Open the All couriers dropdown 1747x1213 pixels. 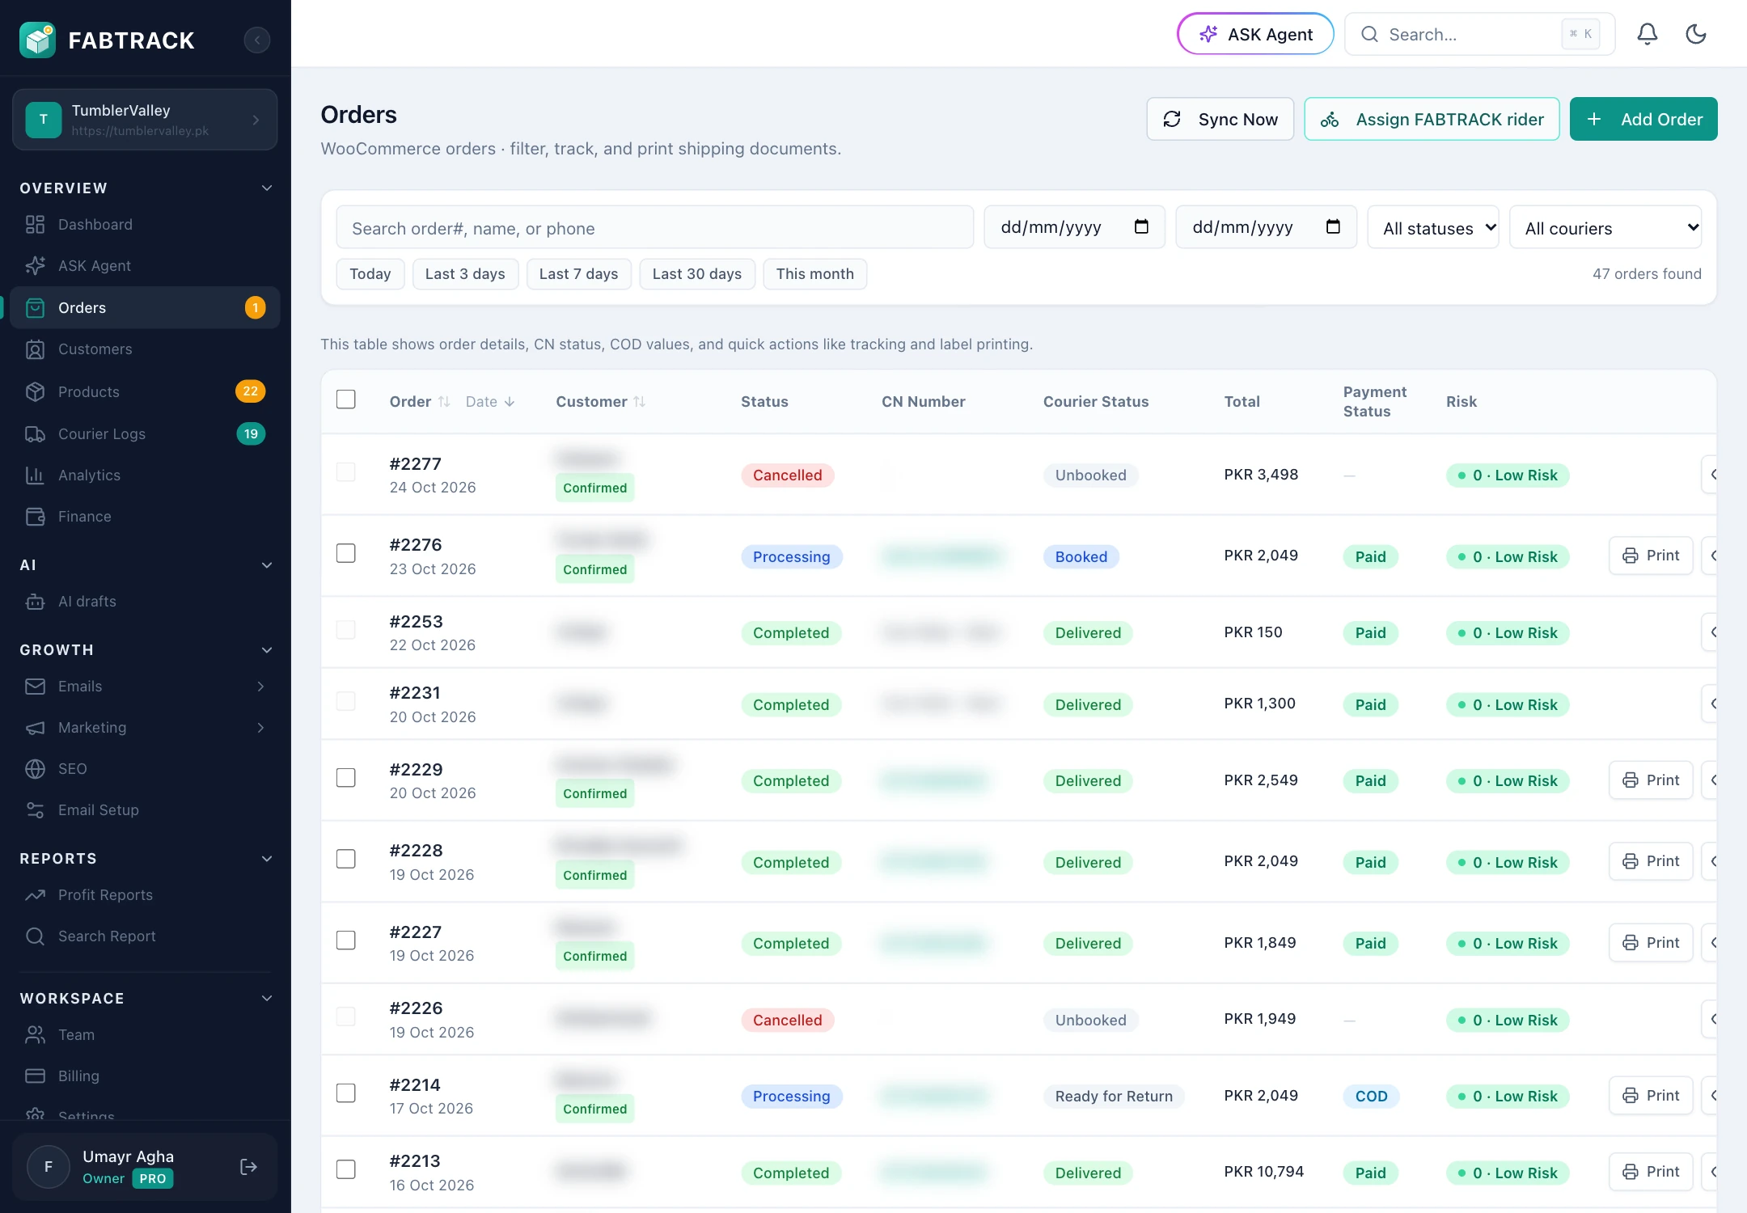pos(1605,227)
